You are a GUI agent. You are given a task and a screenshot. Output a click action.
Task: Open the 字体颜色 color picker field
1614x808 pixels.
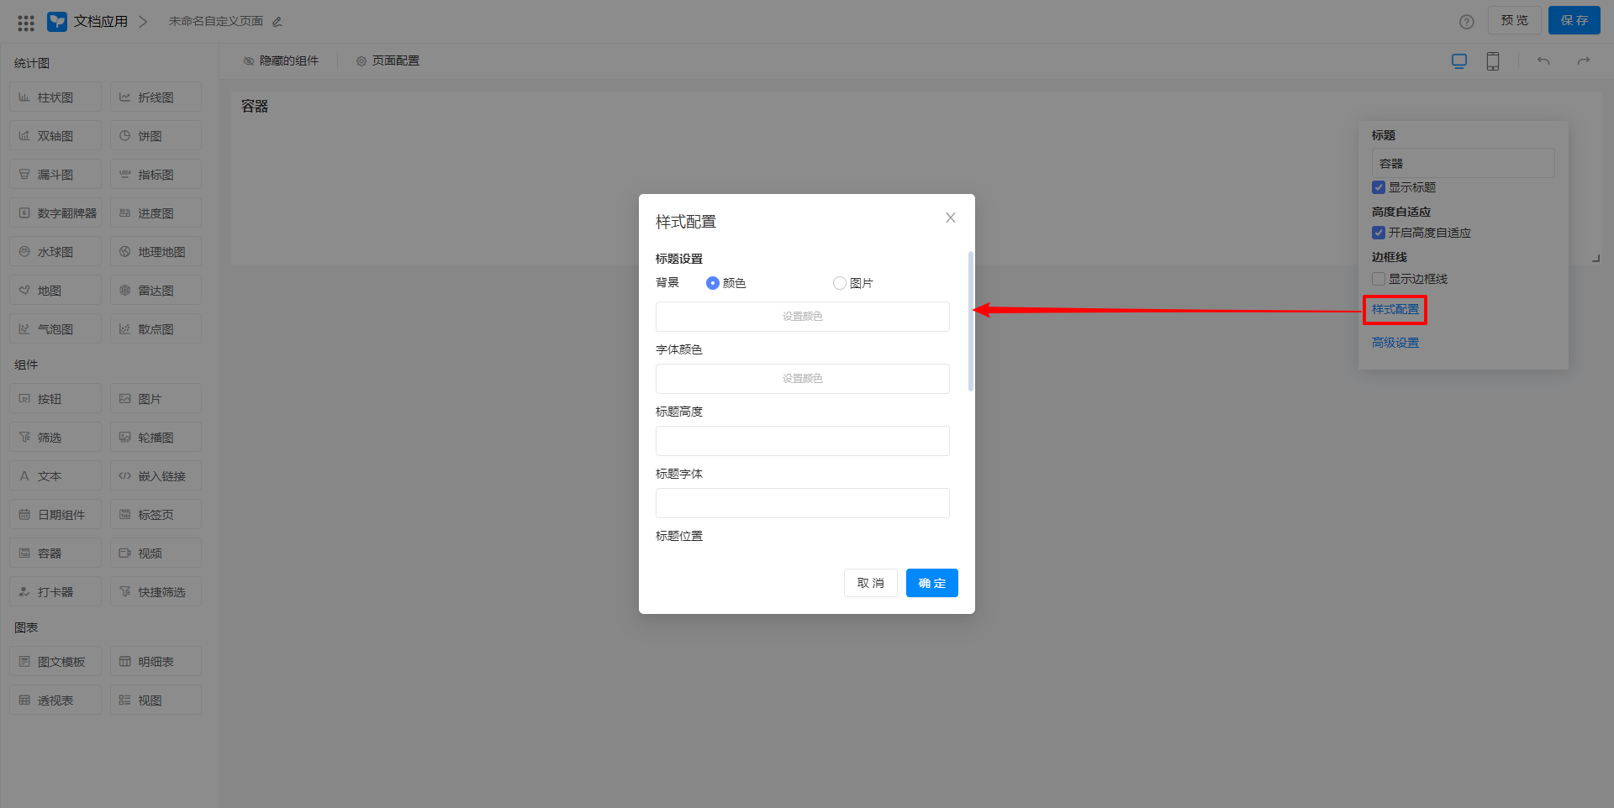tap(802, 379)
